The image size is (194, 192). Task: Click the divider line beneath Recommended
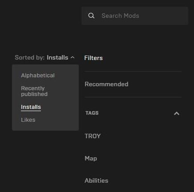click(x=133, y=97)
